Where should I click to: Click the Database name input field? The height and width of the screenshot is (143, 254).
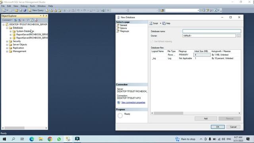click(212, 31)
